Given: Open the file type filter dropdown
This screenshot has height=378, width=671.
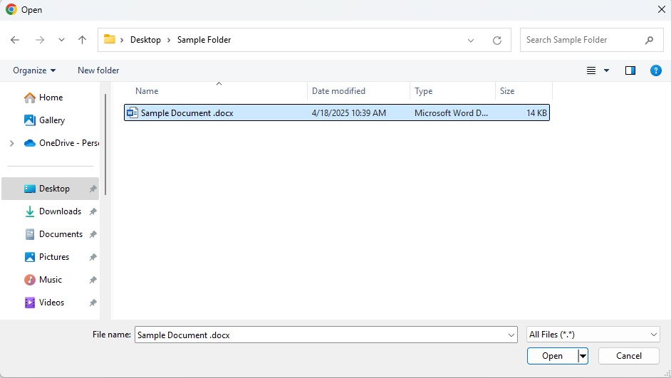Looking at the screenshot, I should click(593, 335).
